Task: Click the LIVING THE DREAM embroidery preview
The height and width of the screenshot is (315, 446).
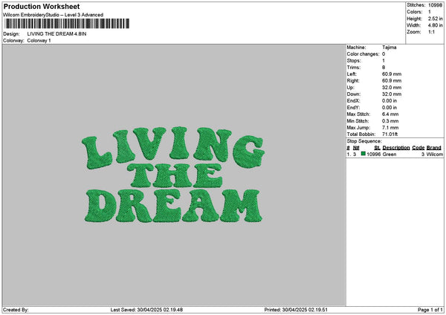Action: tap(173, 175)
